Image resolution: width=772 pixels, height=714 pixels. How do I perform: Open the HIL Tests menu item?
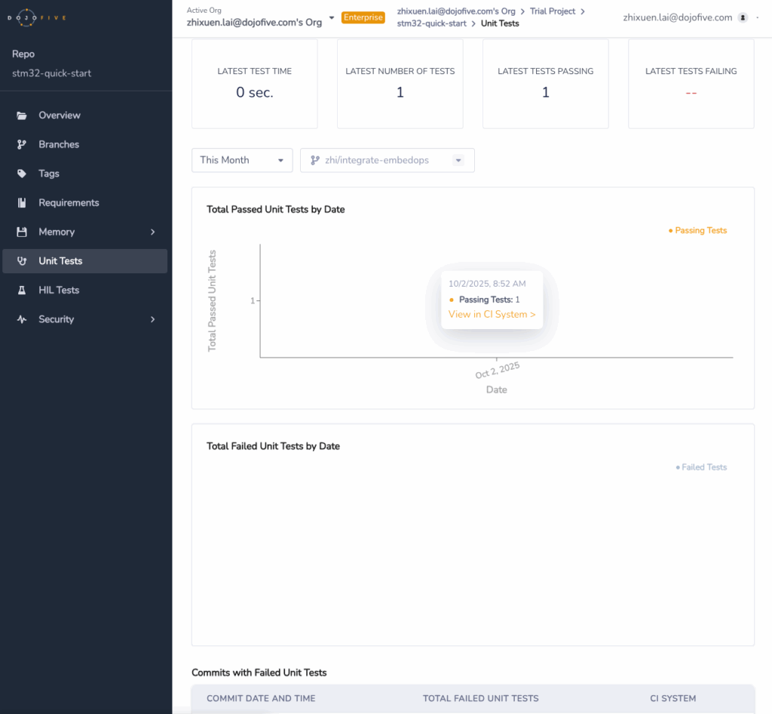pyautogui.click(x=59, y=291)
